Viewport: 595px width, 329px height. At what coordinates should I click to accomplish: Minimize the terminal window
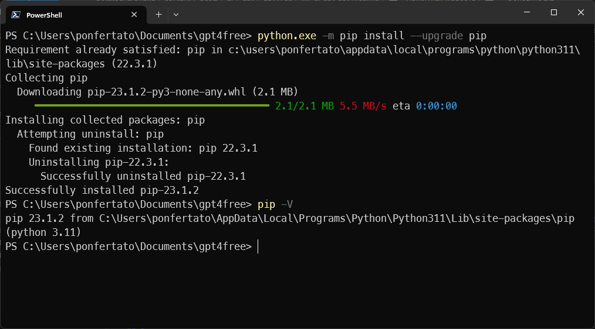click(526, 12)
